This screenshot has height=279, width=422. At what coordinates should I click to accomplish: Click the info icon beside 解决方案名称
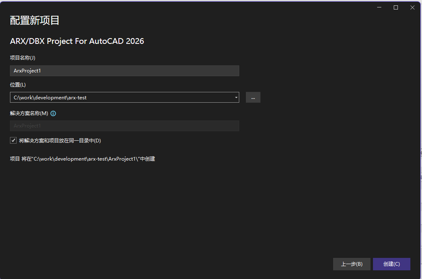pos(53,113)
